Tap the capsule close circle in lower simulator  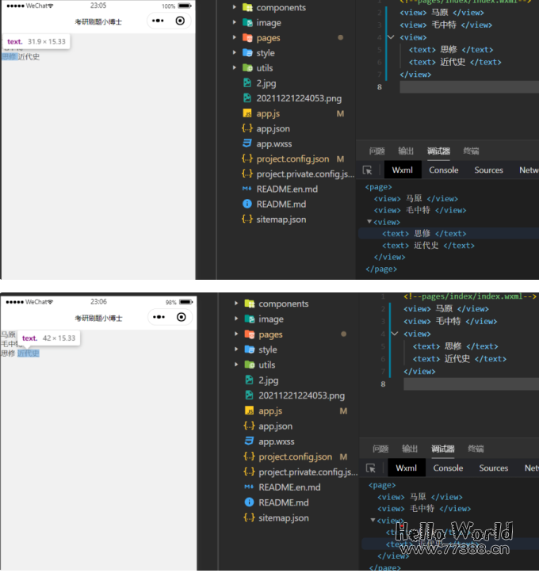click(182, 317)
